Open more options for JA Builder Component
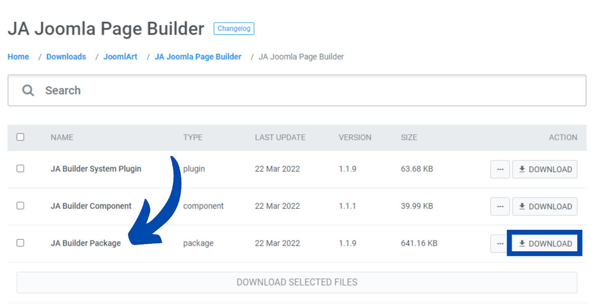Image resolution: width=613 pixels, height=306 pixels. point(500,206)
